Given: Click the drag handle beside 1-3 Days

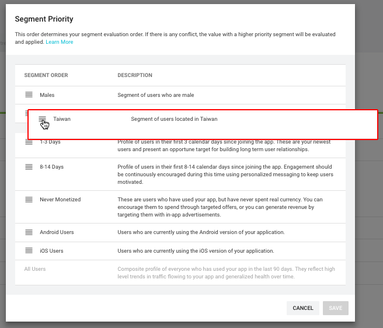Looking at the screenshot, I should [29, 142].
